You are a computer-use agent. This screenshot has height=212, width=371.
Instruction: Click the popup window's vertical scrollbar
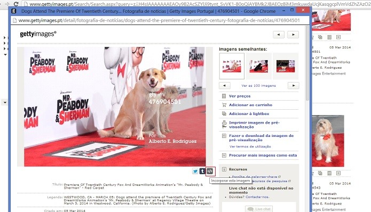pos(307,63)
